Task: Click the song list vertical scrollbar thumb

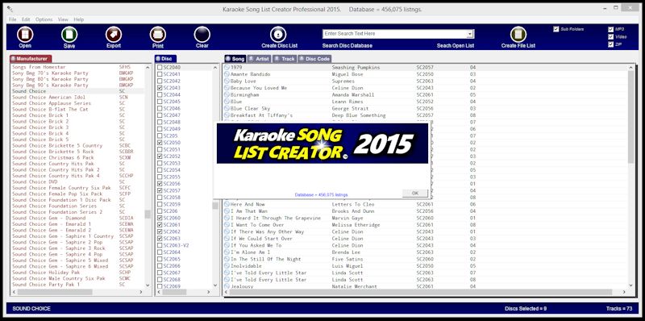Action: pyautogui.click(x=631, y=117)
